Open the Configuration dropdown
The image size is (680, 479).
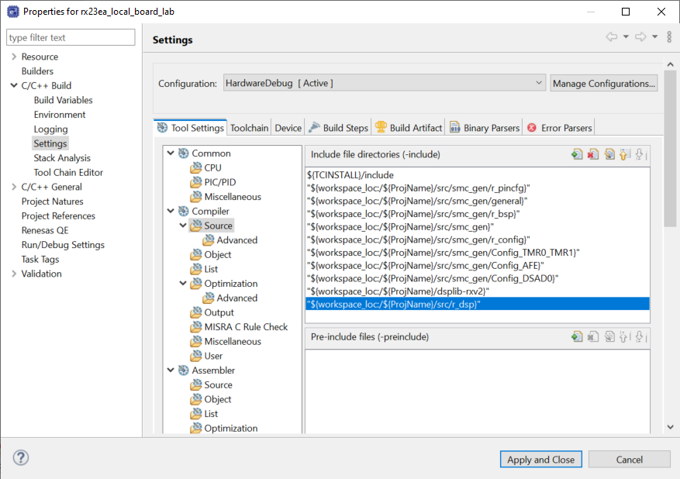pyautogui.click(x=384, y=83)
